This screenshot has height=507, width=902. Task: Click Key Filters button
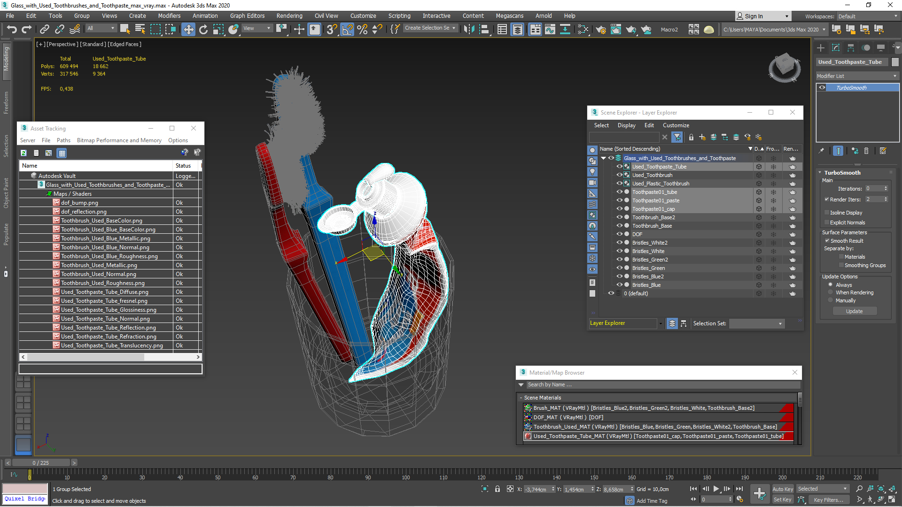point(828,499)
